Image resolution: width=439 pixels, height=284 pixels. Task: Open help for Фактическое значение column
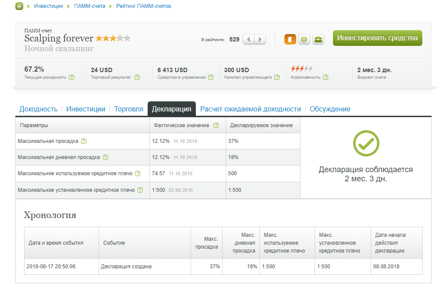coord(216,125)
